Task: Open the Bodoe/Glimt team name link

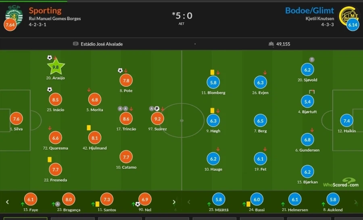Action: tap(309, 10)
